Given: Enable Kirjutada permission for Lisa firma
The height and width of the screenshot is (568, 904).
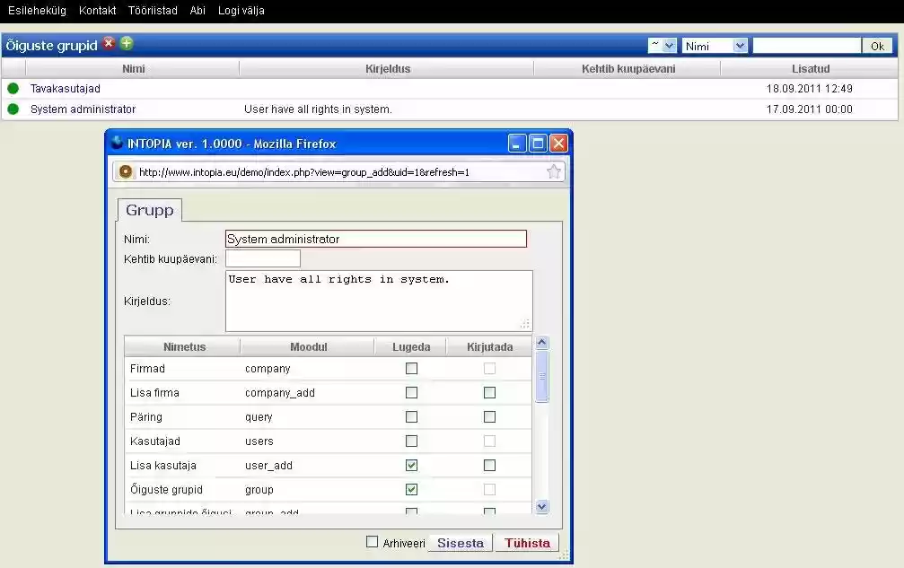Looking at the screenshot, I should pyautogui.click(x=488, y=392).
